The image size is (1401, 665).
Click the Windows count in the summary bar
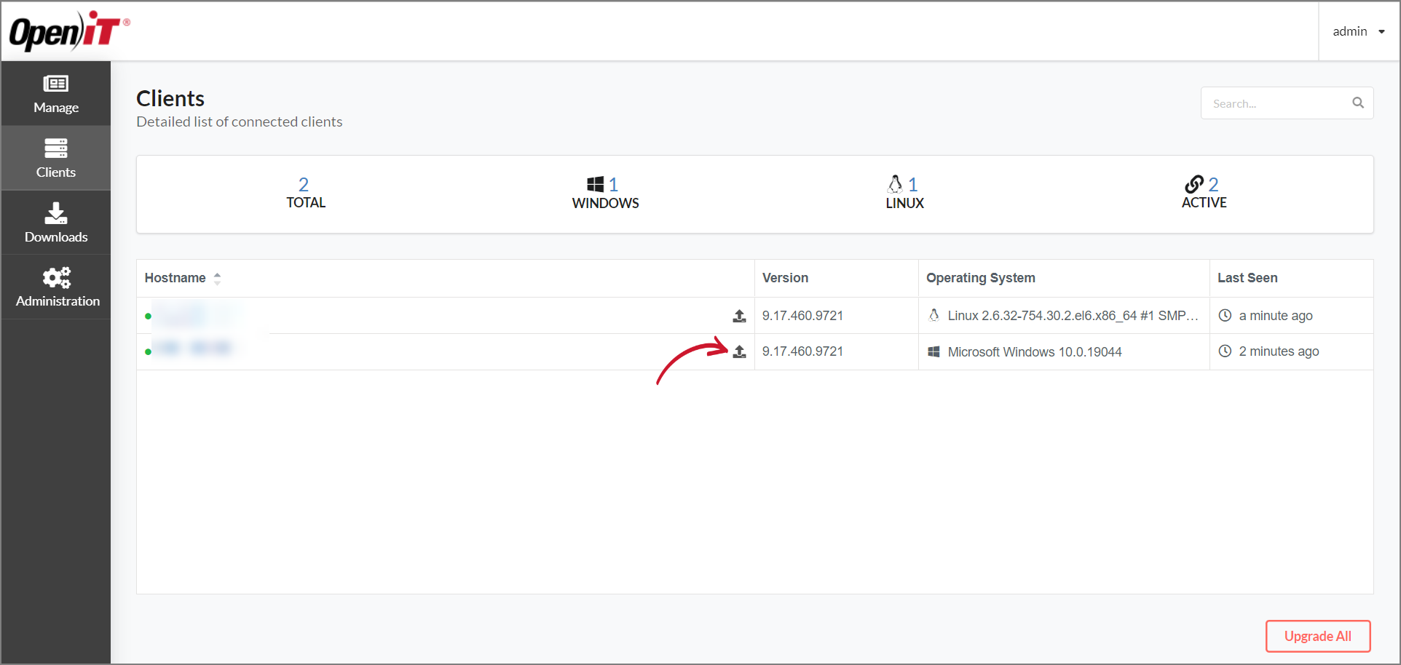[x=614, y=184]
